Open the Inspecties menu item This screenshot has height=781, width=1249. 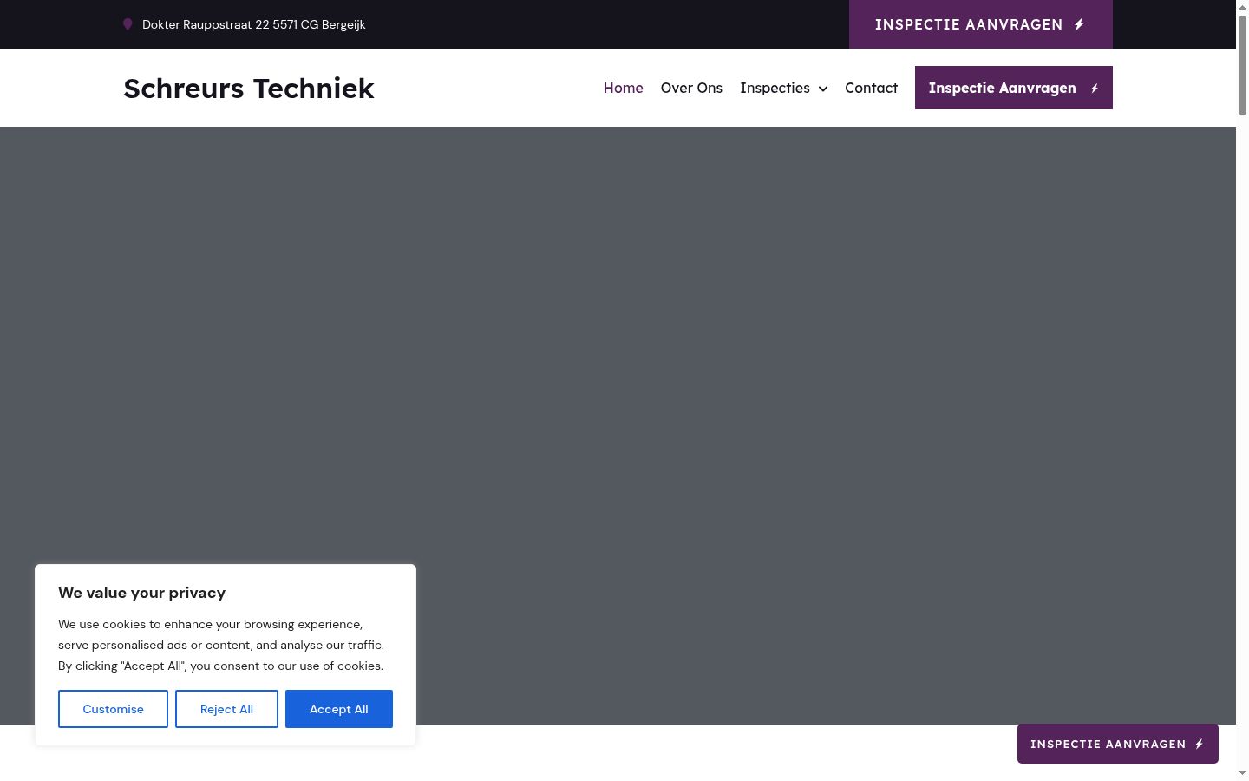point(775,88)
